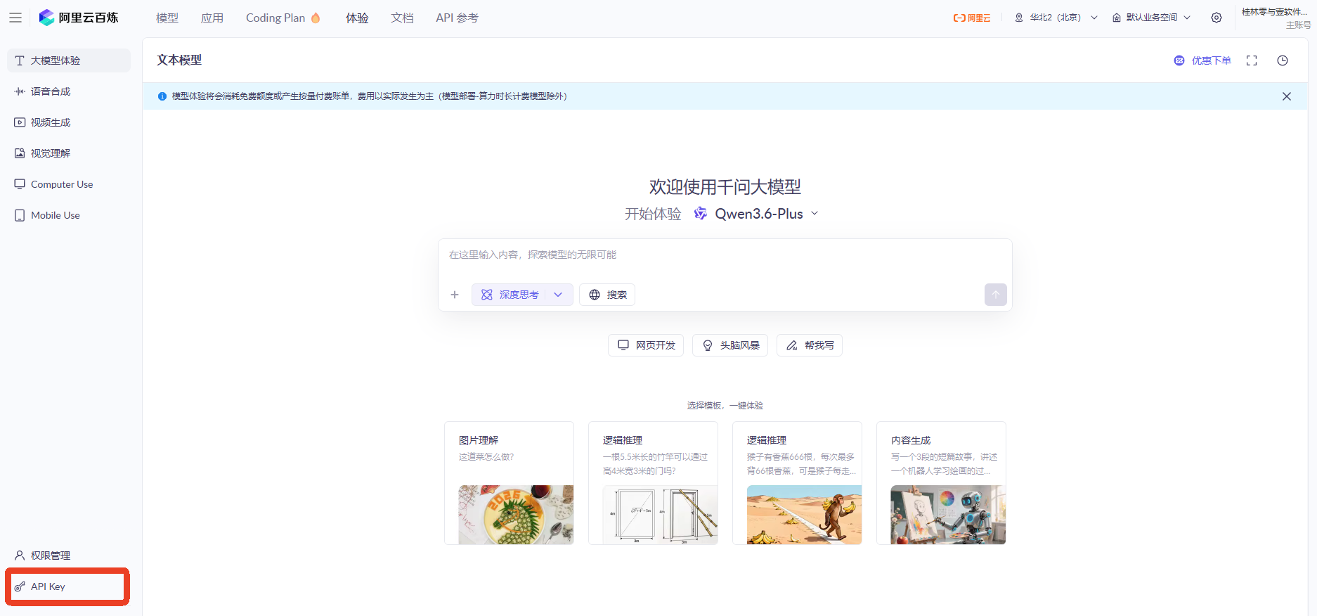Click the hamburger menu icon

(15, 18)
